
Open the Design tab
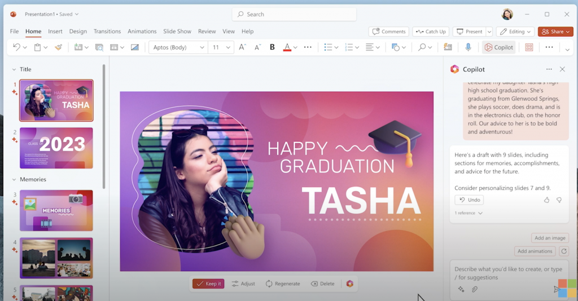click(78, 31)
